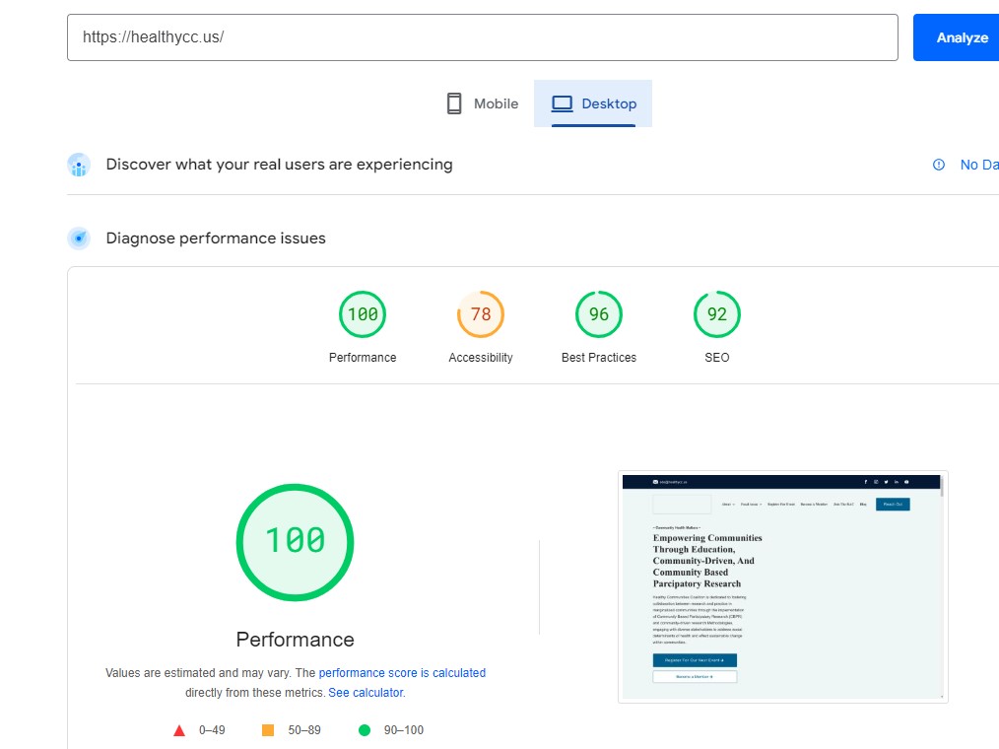Open the 'performance score is calculated' link
Viewport: 999px width, 749px height.
click(x=402, y=673)
